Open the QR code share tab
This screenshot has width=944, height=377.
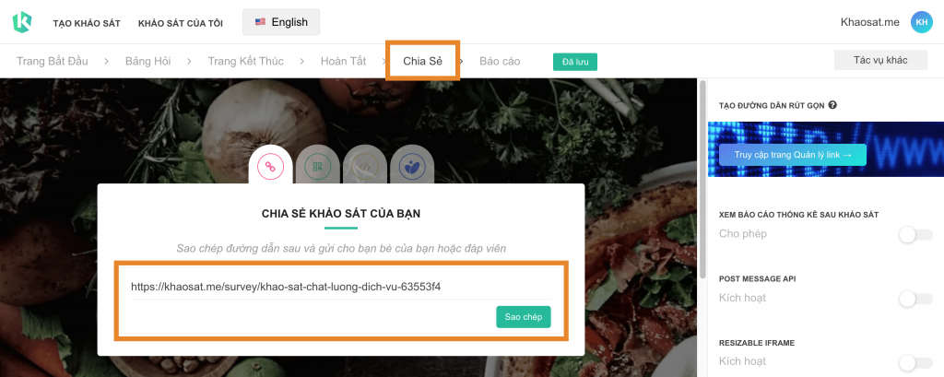coord(317,166)
